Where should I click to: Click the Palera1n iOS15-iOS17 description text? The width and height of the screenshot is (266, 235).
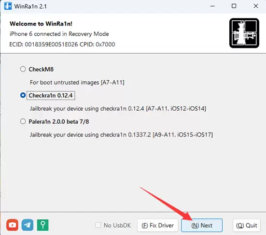[x=121, y=135]
